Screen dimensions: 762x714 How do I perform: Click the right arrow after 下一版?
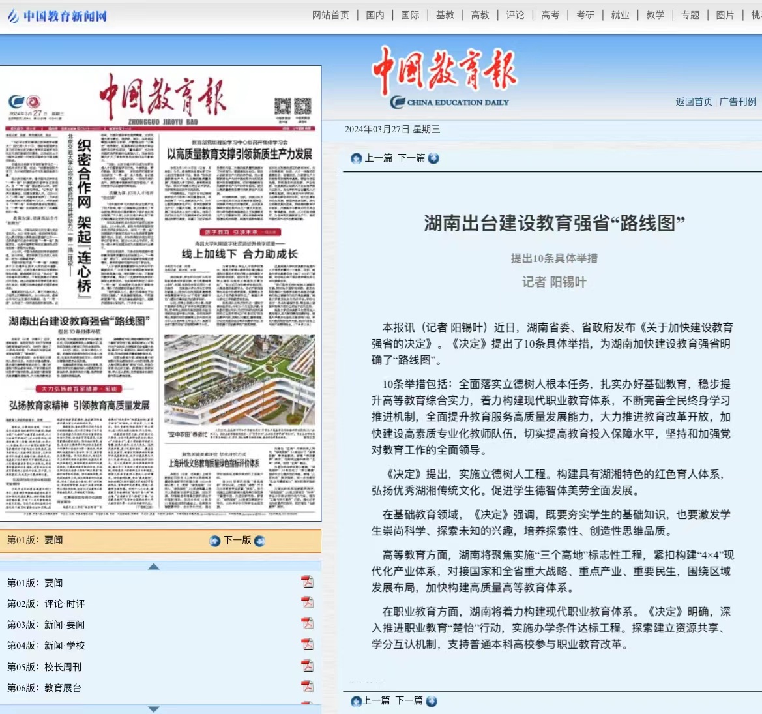259,541
